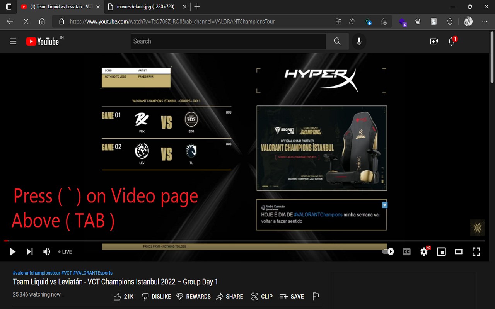
Task: Open the YouTube guide hamburger menu
Action: (13, 41)
